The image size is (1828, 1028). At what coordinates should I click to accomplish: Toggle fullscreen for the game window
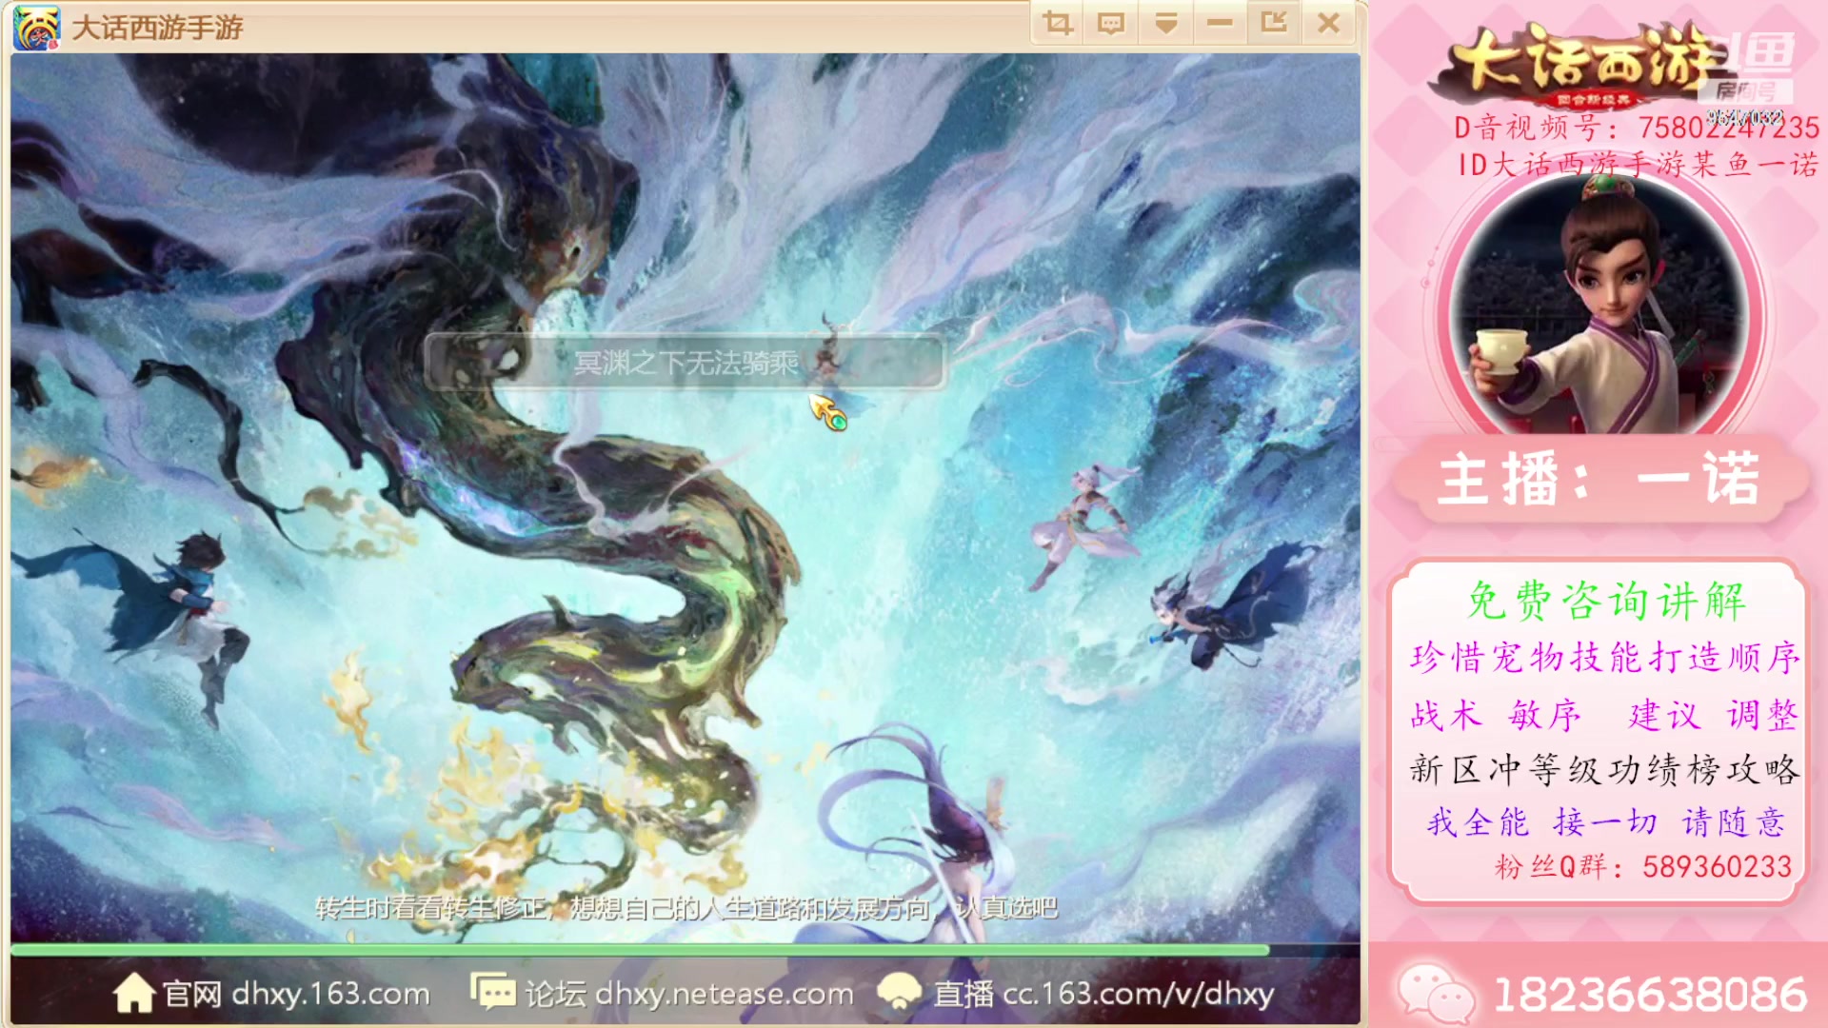(x=1274, y=23)
